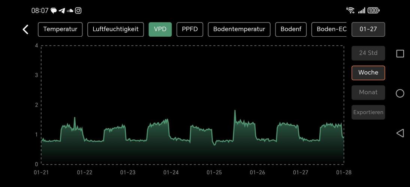Image resolution: width=410 pixels, height=187 pixels.
Task: Tap the y-axis value 0
Action: (x=36, y=164)
